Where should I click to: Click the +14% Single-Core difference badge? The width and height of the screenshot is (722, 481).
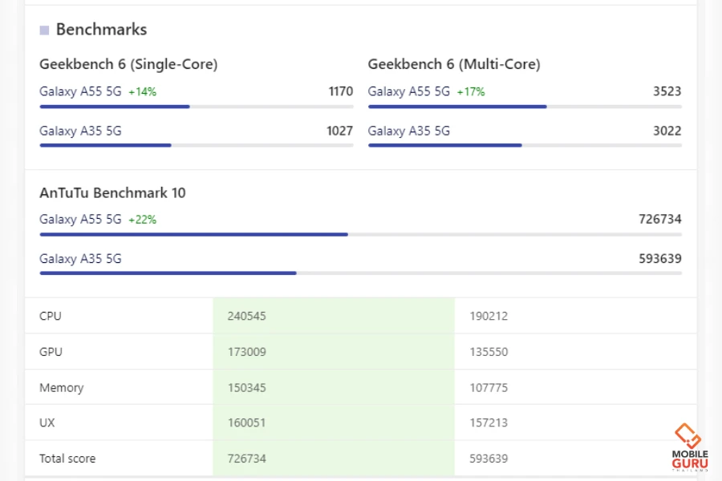[x=142, y=92]
